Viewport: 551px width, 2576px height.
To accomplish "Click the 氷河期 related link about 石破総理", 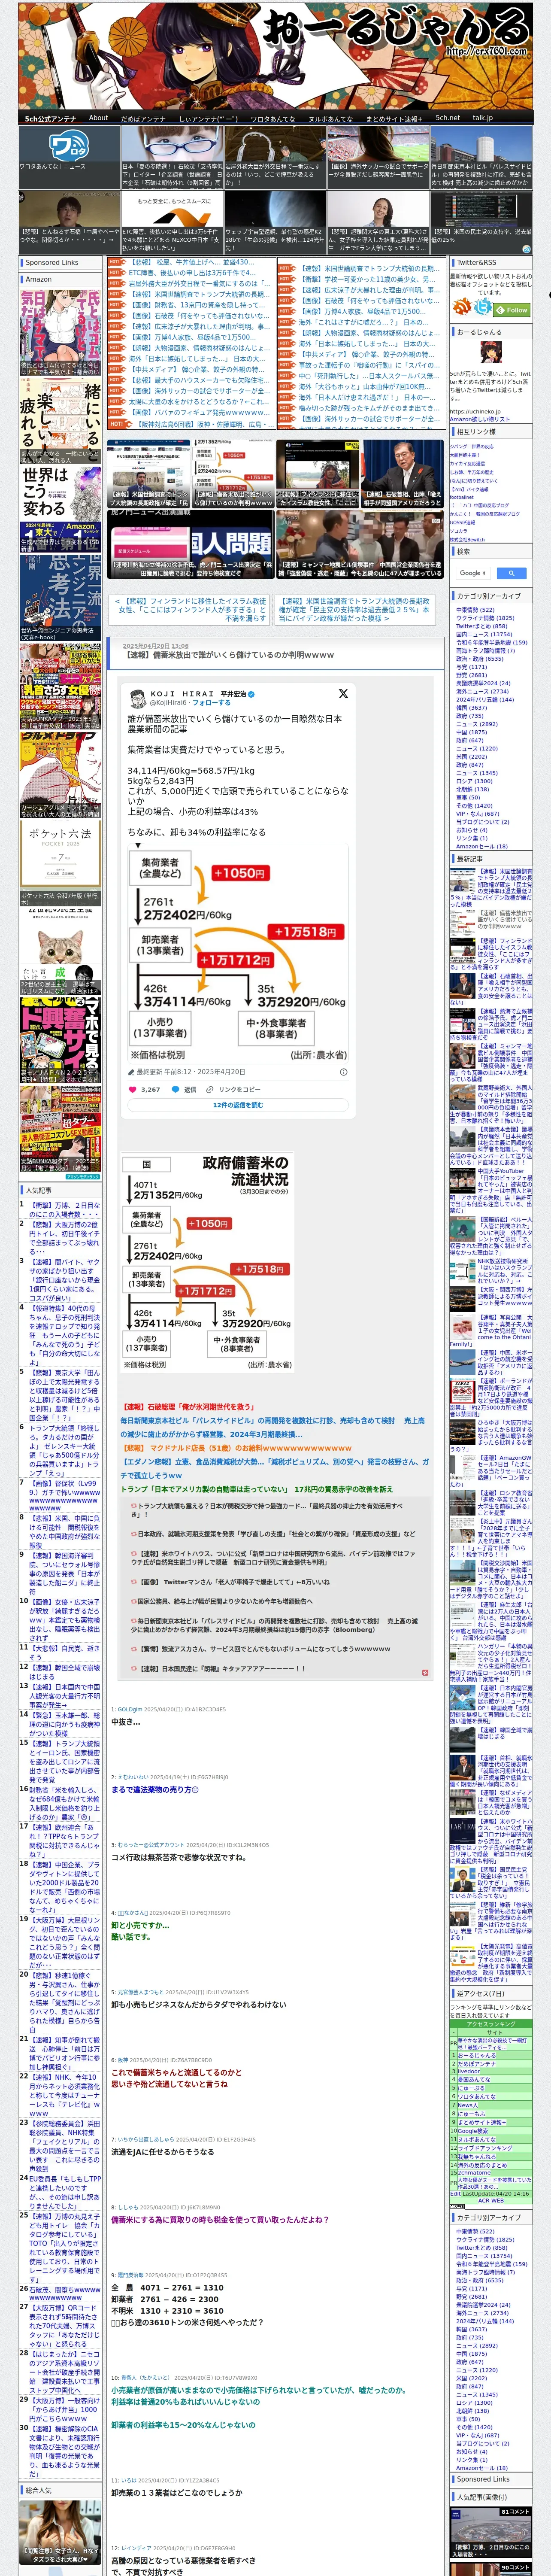I will 188,1406.
